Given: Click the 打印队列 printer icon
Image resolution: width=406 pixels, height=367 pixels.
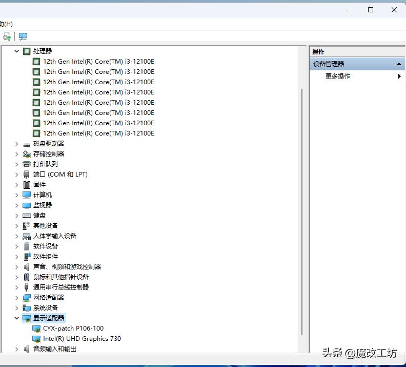Looking at the screenshot, I should 27,164.
